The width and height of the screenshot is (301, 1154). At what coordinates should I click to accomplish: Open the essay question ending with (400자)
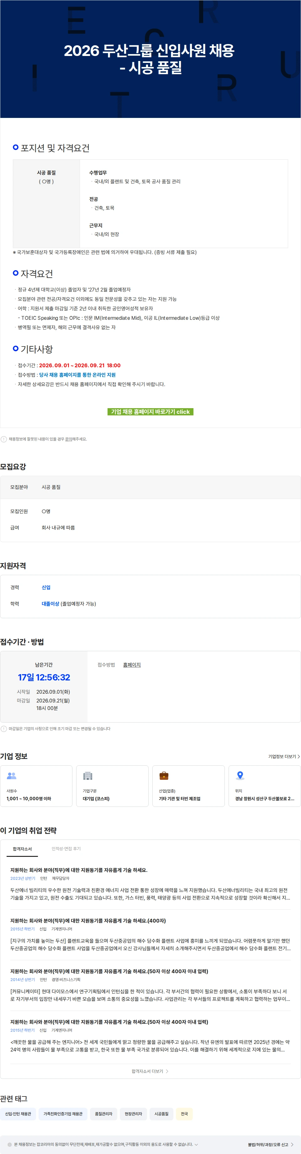tap(88, 921)
